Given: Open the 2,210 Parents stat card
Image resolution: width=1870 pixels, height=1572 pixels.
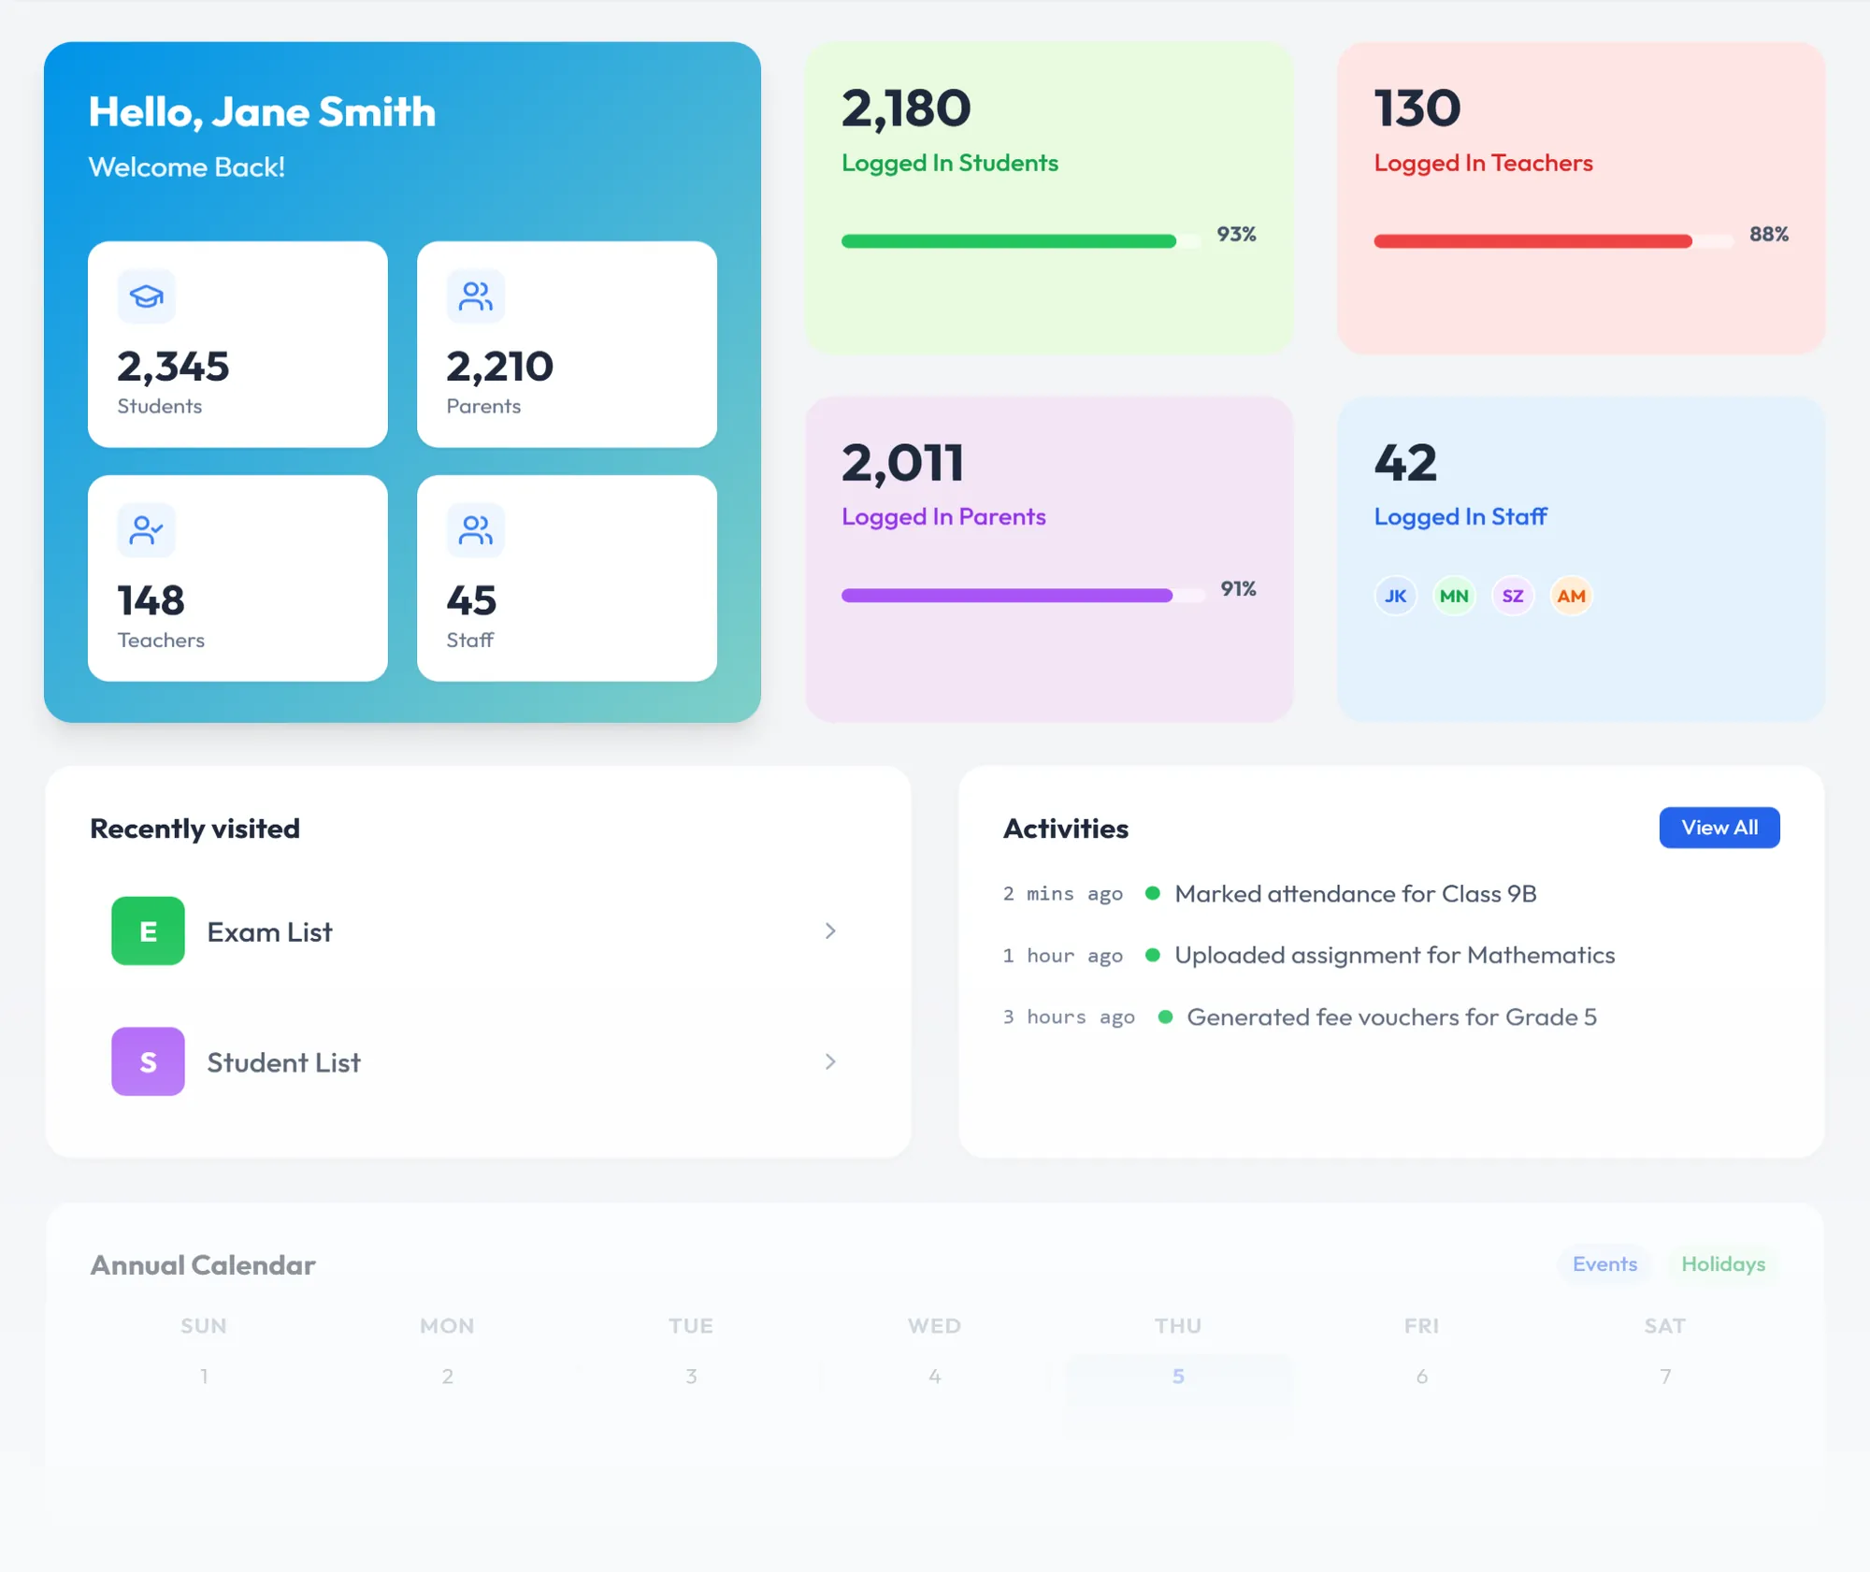Looking at the screenshot, I should click(567, 344).
